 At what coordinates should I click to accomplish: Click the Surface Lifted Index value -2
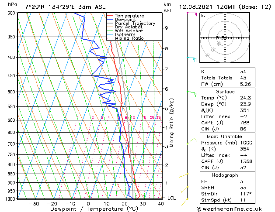point(244,116)
